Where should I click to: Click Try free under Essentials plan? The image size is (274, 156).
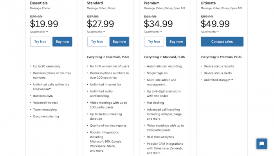pyautogui.click(x=40, y=42)
